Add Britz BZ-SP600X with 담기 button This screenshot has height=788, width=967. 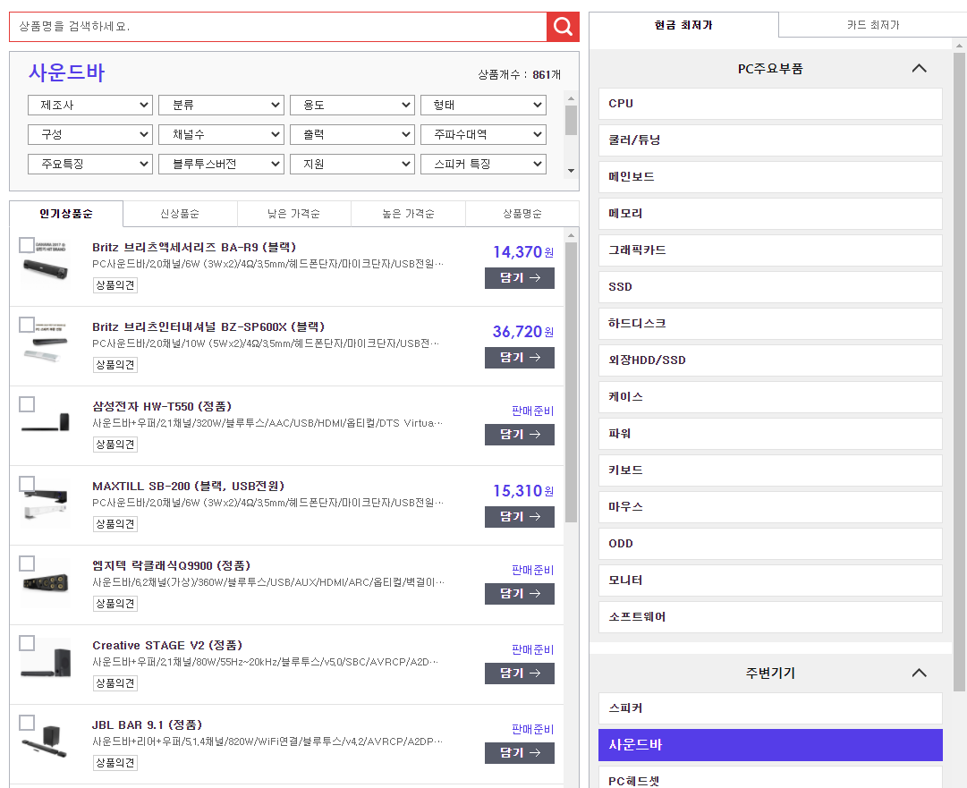coord(519,358)
